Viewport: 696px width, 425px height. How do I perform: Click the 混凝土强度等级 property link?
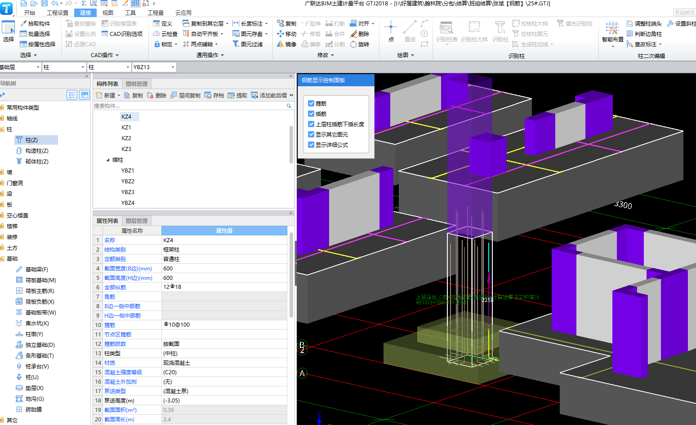pyautogui.click(x=123, y=372)
